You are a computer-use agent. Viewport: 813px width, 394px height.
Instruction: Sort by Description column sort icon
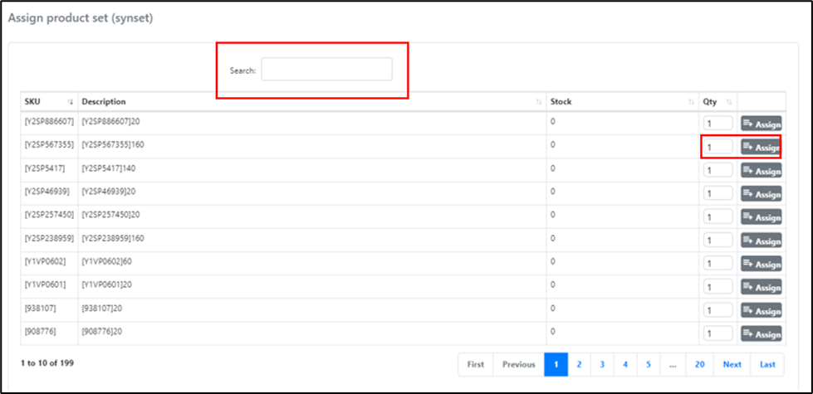tap(538, 102)
